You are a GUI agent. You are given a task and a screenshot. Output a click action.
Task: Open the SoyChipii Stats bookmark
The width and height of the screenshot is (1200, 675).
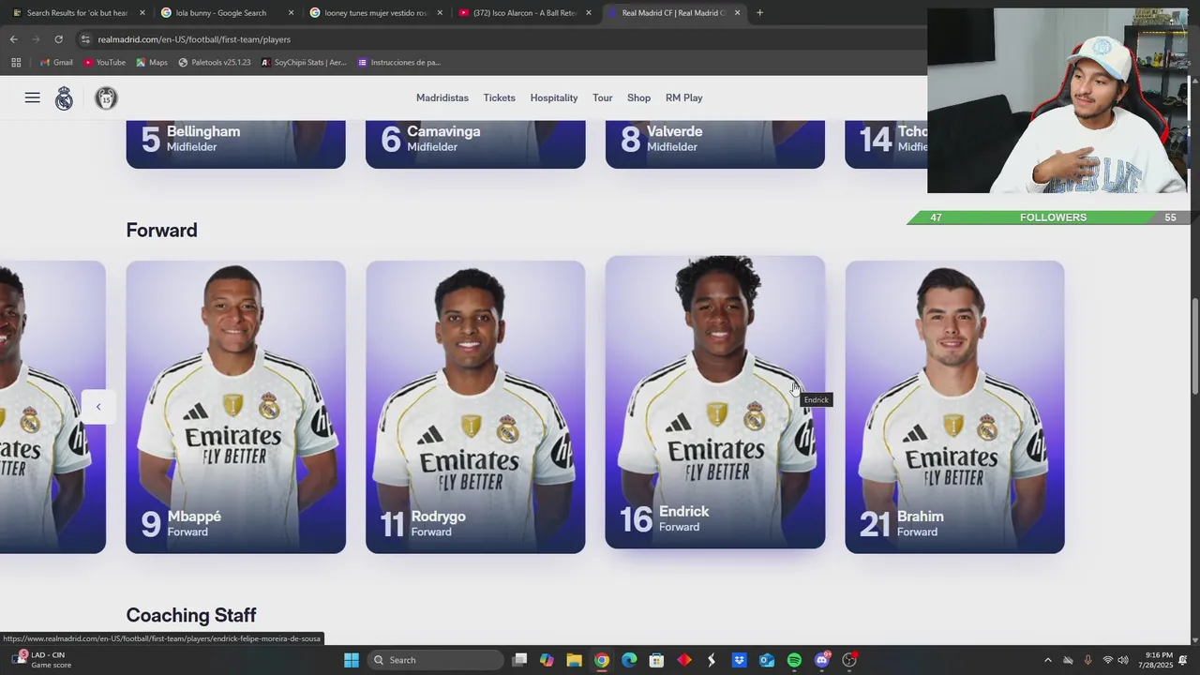tap(304, 63)
